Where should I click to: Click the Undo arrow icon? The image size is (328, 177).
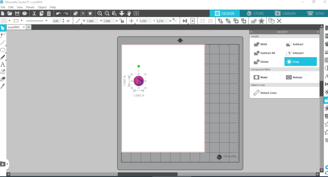(x=58, y=13)
